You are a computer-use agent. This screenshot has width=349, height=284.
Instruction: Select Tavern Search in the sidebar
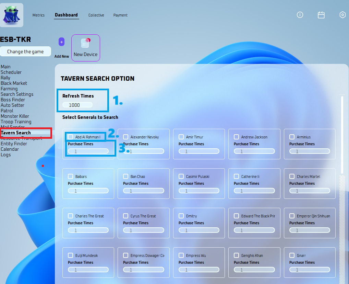pos(16,133)
